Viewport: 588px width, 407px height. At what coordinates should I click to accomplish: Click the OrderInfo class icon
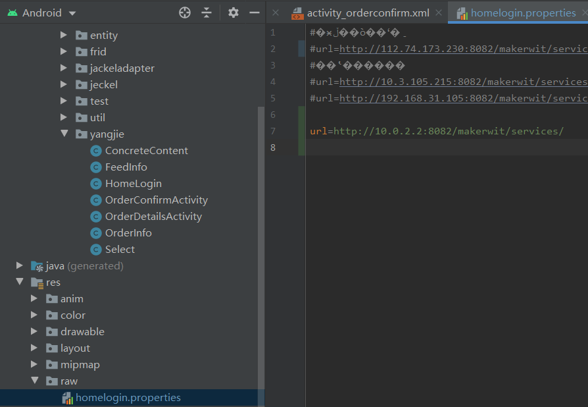[96, 232]
